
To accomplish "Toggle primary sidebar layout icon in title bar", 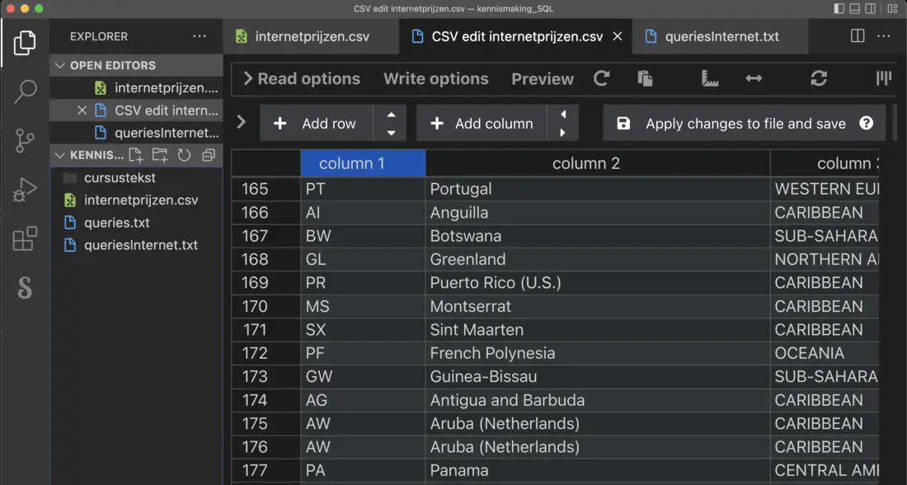I will pos(839,9).
